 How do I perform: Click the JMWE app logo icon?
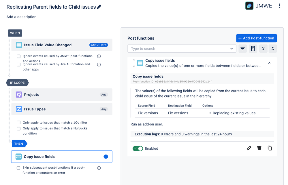249,6
